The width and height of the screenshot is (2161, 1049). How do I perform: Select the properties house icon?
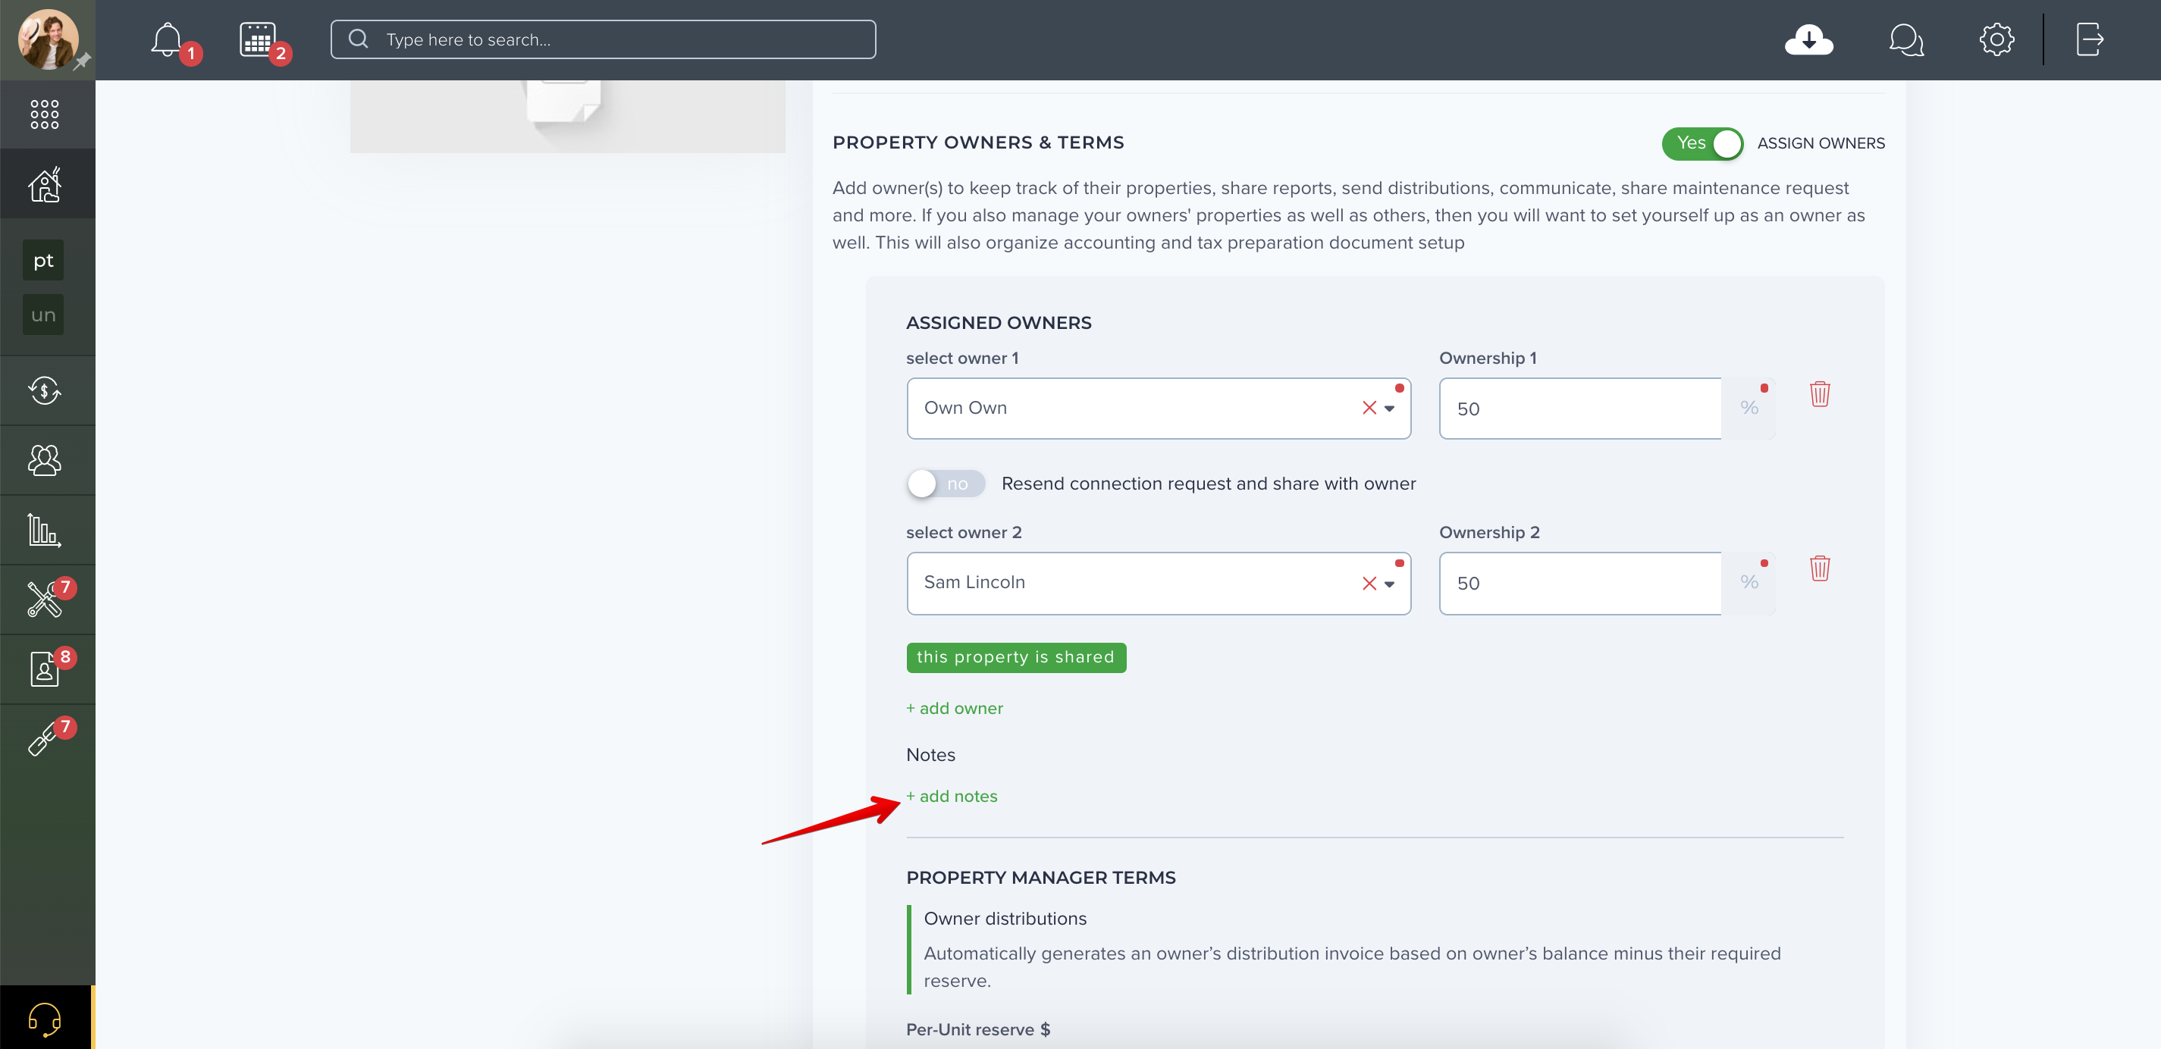tap(45, 184)
